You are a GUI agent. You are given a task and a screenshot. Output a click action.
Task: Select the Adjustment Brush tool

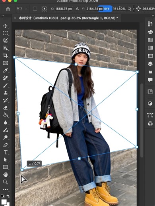pos(6,130)
